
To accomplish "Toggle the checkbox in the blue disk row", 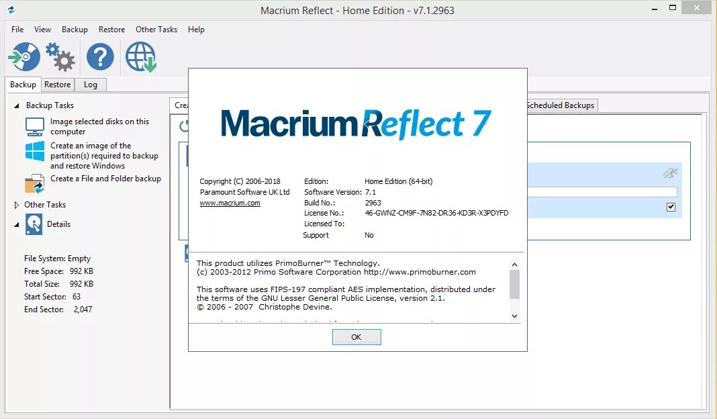I will pos(671,207).
